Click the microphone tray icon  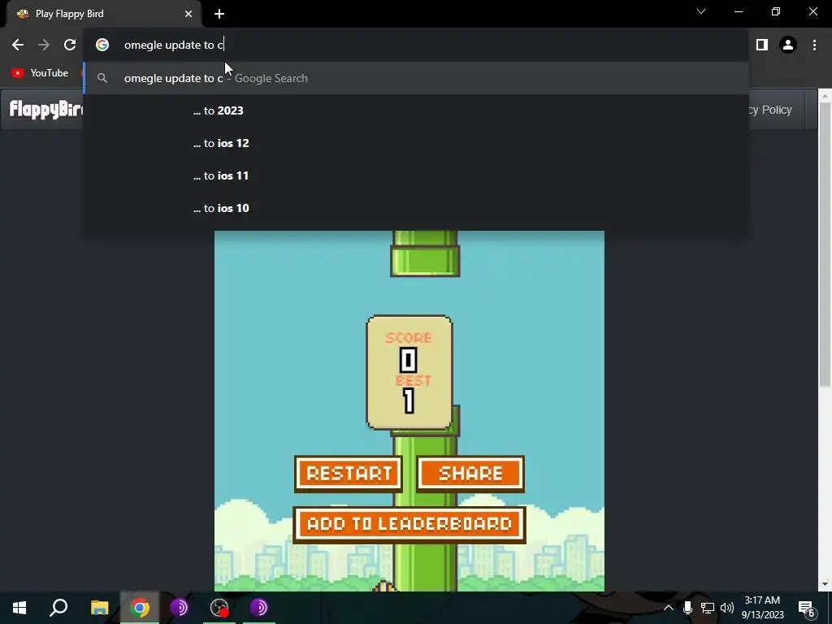tap(687, 608)
